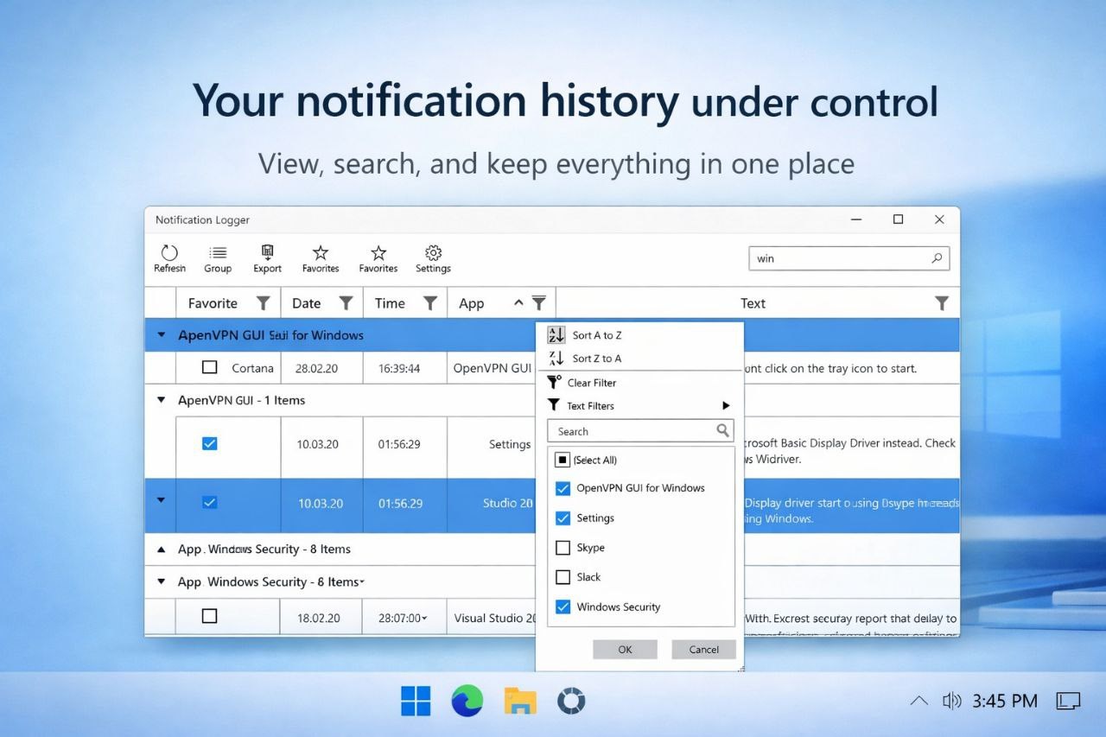
Task: Click OK to apply the filter
Action: click(x=625, y=649)
